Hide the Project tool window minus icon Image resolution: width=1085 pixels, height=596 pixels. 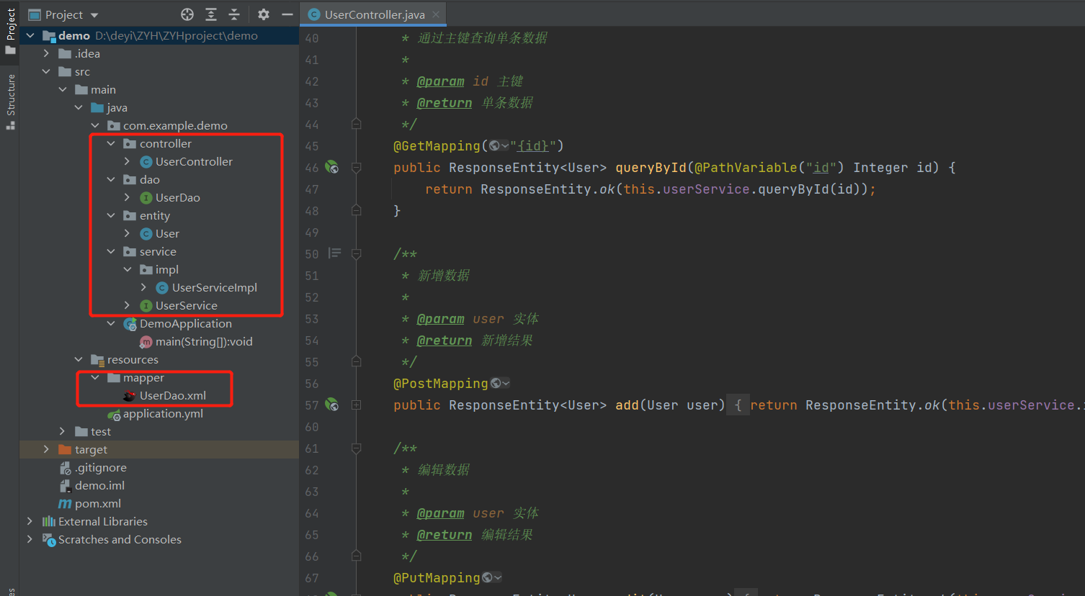tap(287, 14)
